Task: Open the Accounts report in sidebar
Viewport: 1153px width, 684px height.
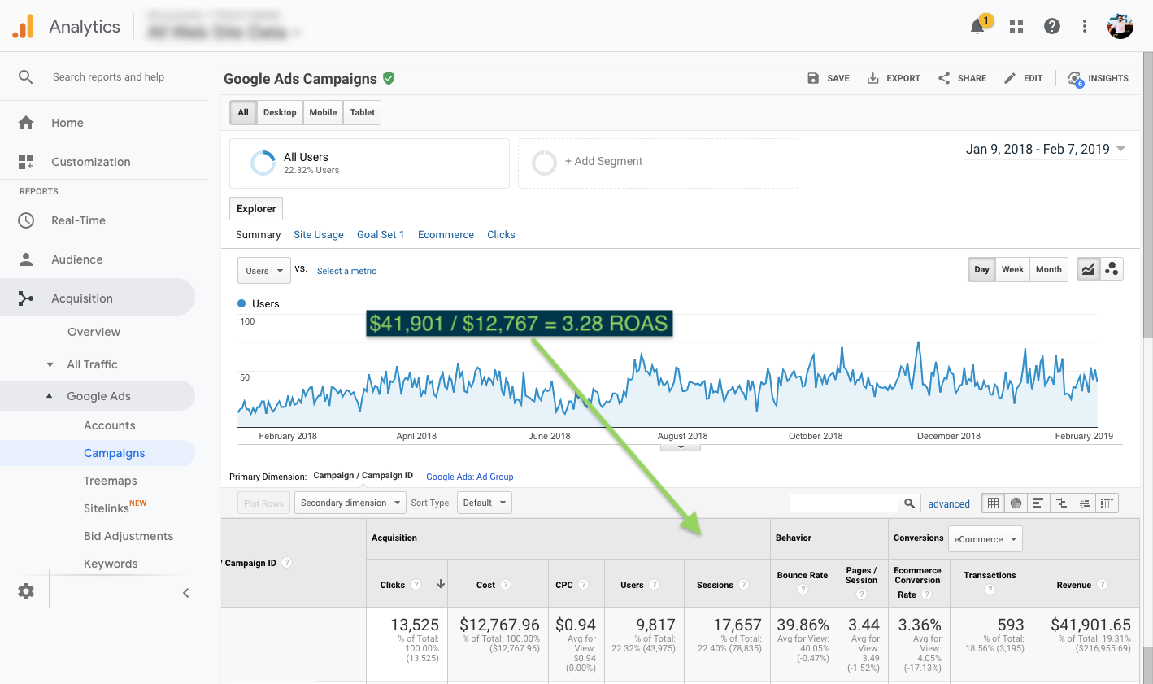Action: 110,425
